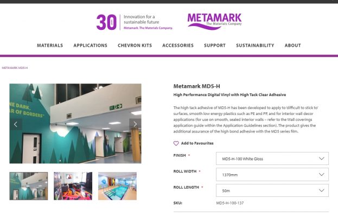The image size is (338, 217).
Task: Open the Sustainability menu item
Action: coord(255,46)
